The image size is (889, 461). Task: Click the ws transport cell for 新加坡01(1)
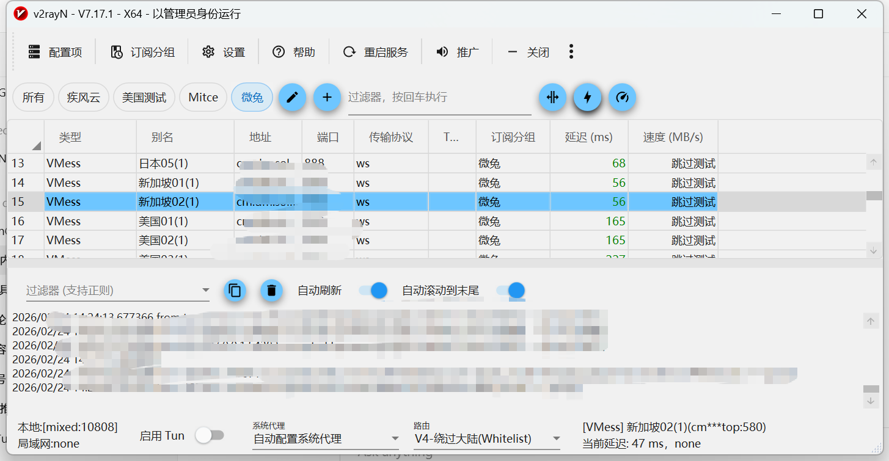point(363,183)
